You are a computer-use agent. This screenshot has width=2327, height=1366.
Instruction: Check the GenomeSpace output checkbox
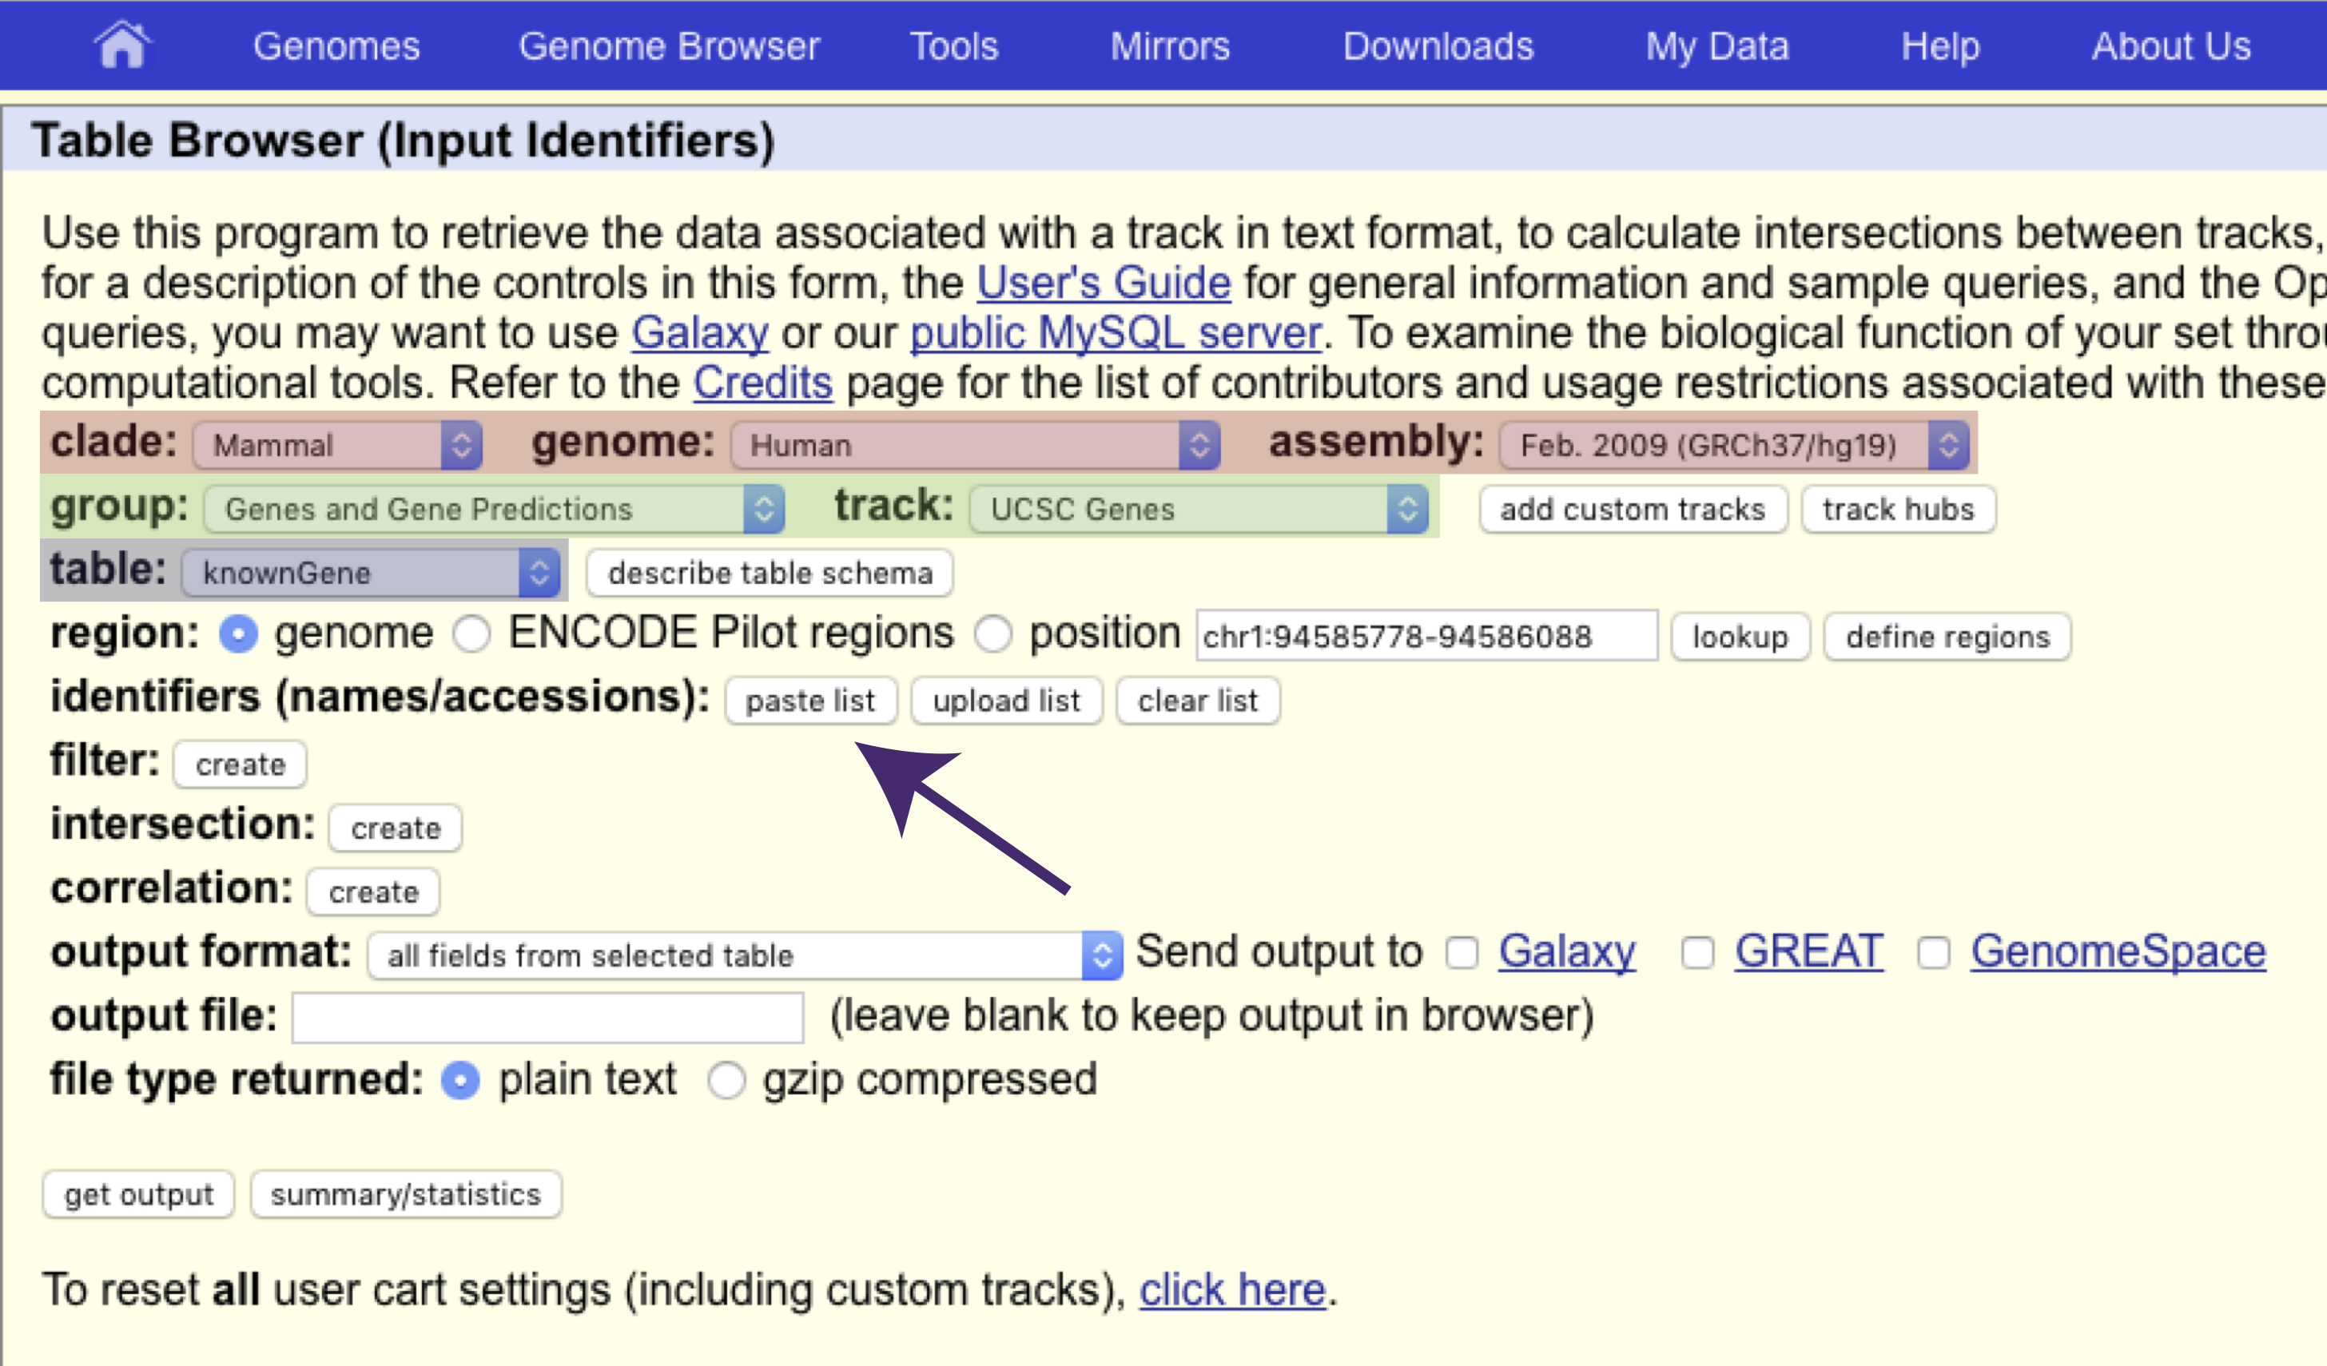click(x=1934, y=952)
